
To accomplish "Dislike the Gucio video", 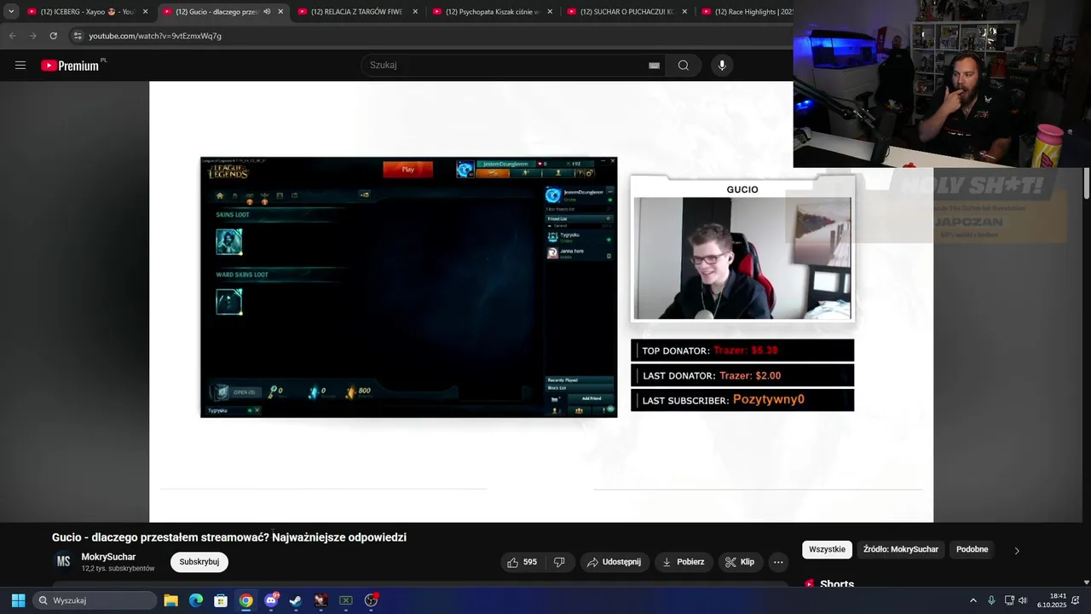I will pos(560,562).
